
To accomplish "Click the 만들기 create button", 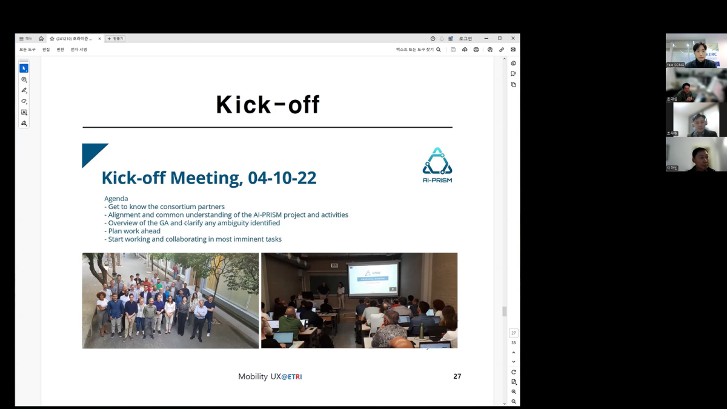I will click(x=115, y=38).
